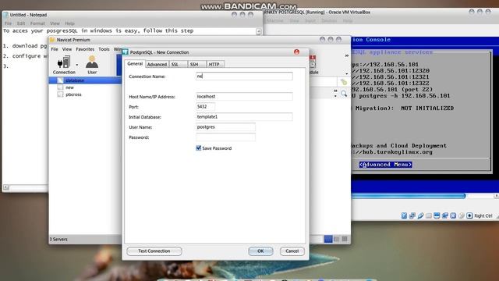The height and width of the screenshot is (281, 499).
Task: Click first line of Notepad text
Action: 98,30
